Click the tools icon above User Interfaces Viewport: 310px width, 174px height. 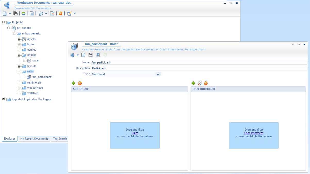pos(200,83)
